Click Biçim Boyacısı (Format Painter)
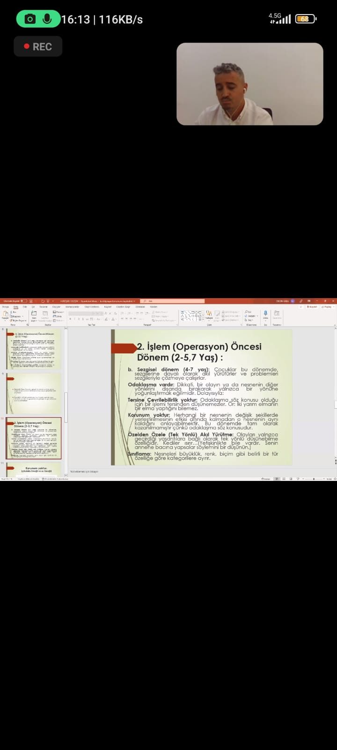This screenshot has height=750, width=337. [x=17, y=321]
